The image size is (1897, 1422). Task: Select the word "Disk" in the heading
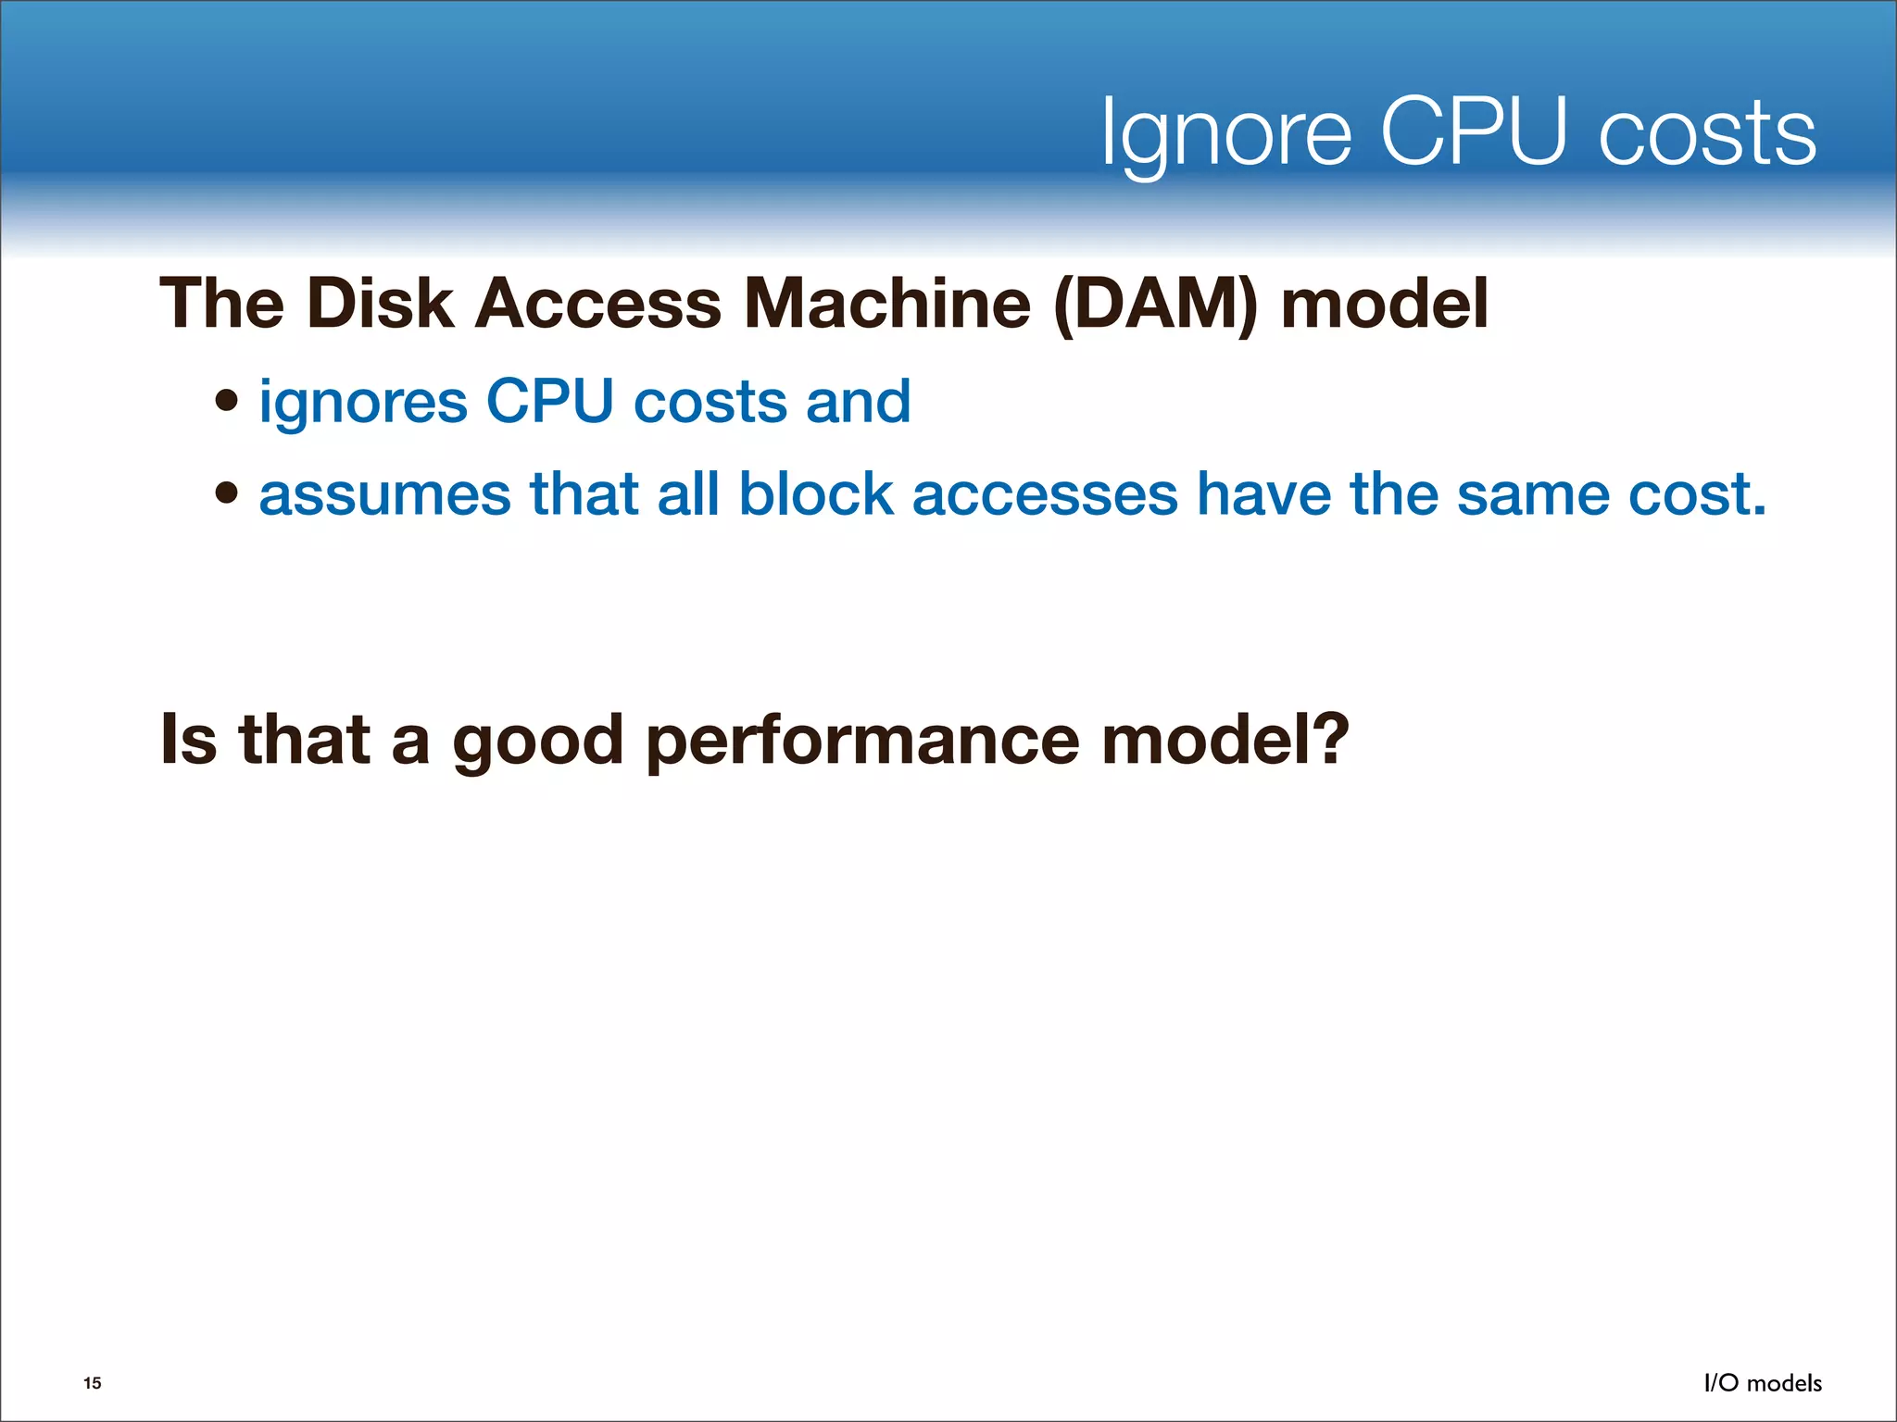380,304
